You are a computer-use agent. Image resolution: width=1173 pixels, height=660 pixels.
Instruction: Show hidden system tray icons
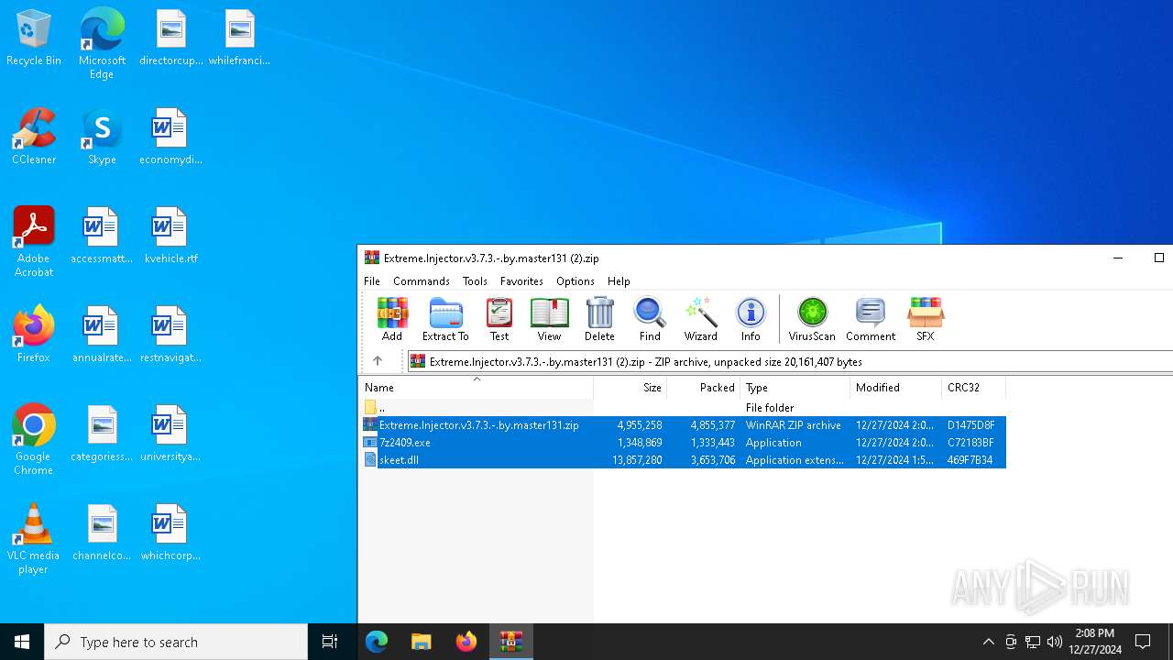click(988, 642)
